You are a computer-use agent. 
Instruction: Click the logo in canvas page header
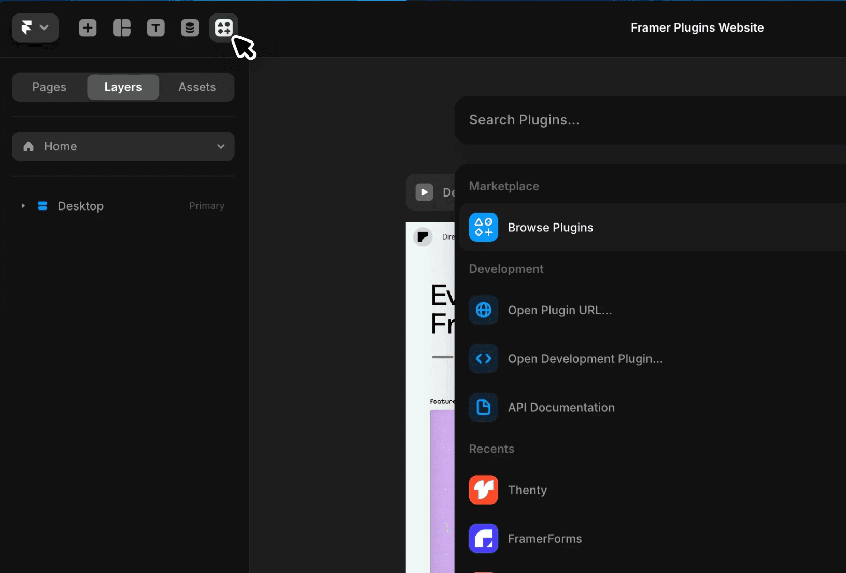(422, 237)
